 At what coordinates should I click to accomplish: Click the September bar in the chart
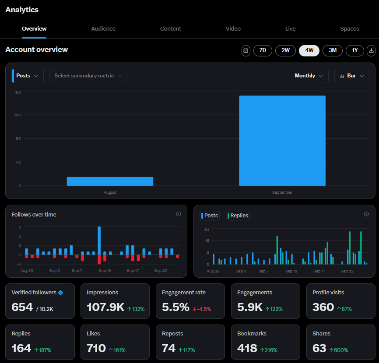[282, 141]
